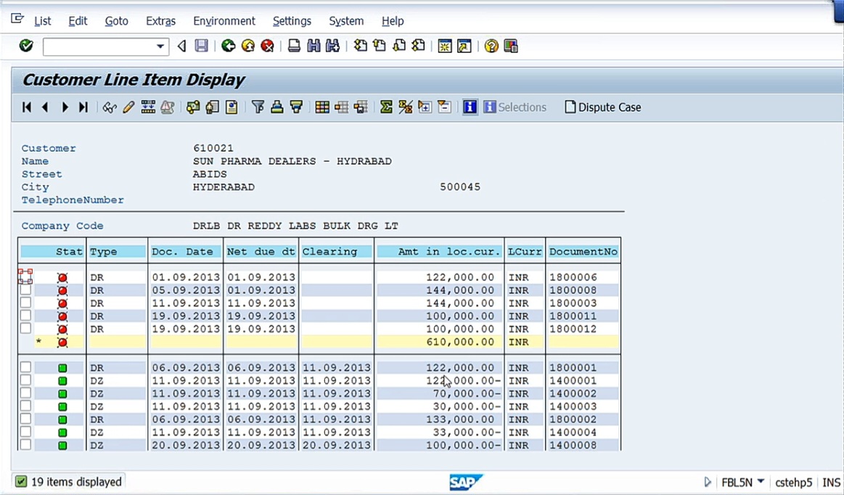Expand status bar using triangle arrow

(708, 481)
